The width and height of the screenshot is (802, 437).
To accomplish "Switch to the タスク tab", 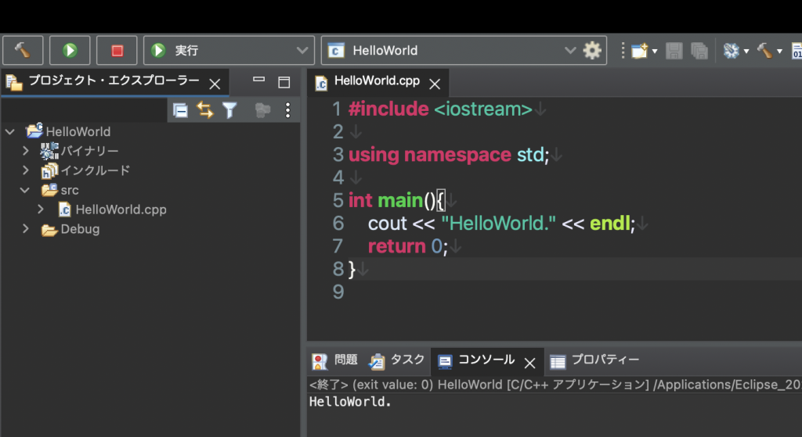I will [x=398, y=360].
